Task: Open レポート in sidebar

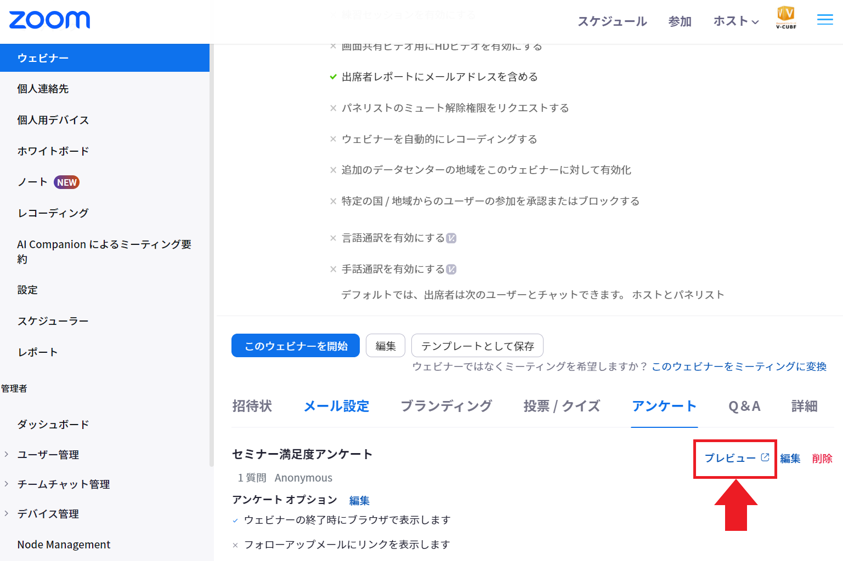Action: (x=37, y=352)
